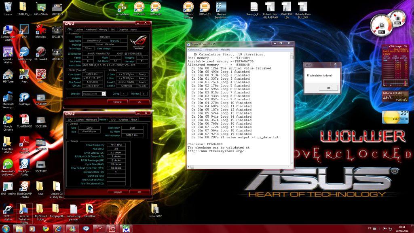Open Google Chrome desktop shortcut
The height and width of the screenshot is (233, 414).
(8, 122)
